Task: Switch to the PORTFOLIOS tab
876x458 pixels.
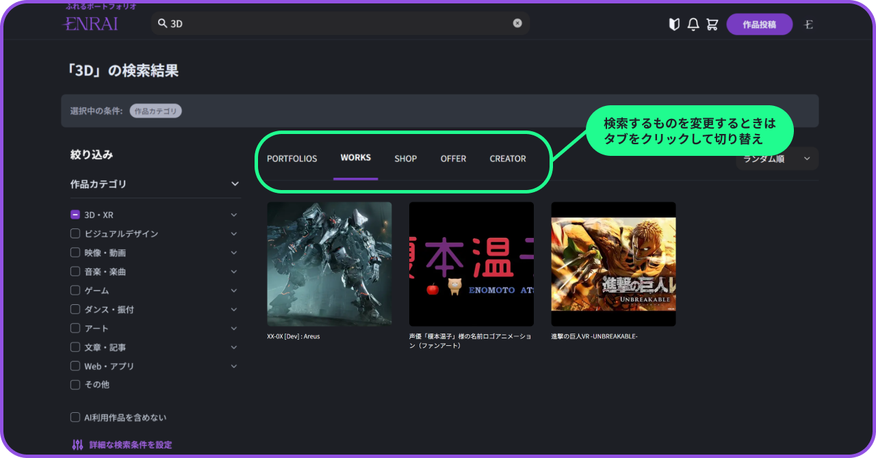Action: coord(292,159)
